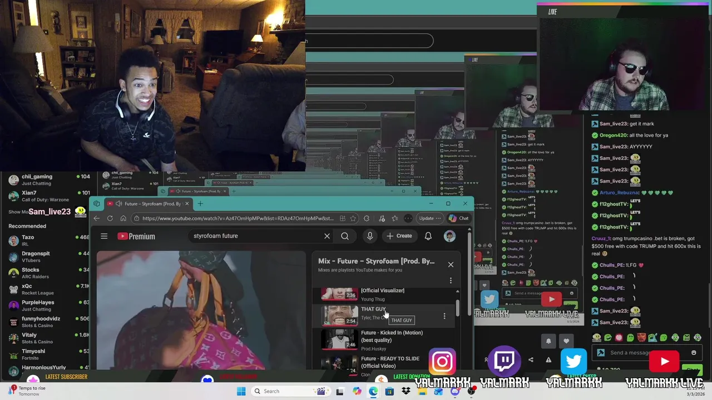This screenshot has height=400, width=712.
Task: Open the Mix playlist options menu
Action: coord(451,281)
